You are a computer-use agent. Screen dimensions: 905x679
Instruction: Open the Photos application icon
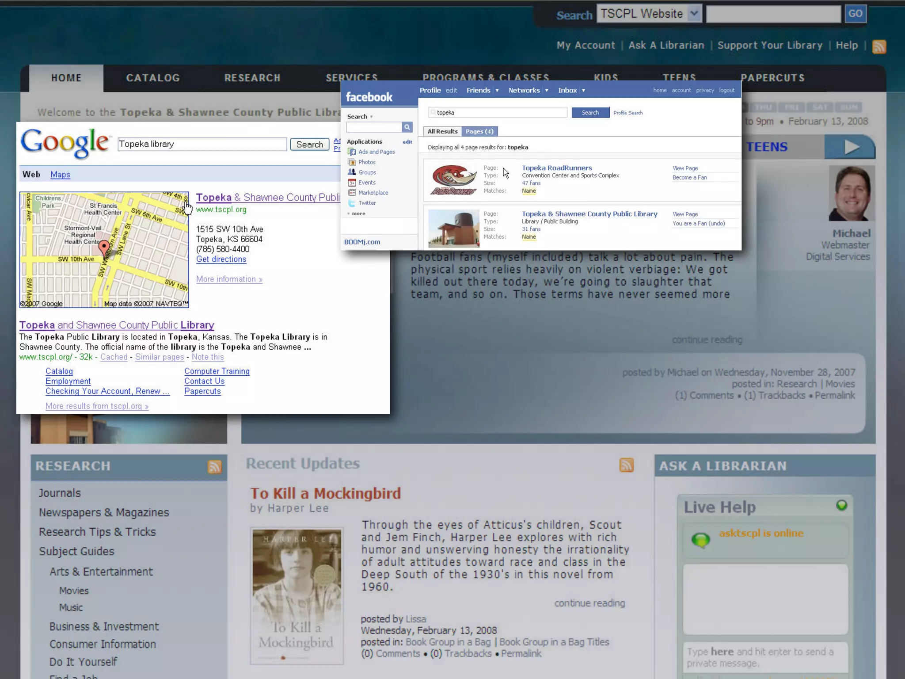[x=352, y=162]
